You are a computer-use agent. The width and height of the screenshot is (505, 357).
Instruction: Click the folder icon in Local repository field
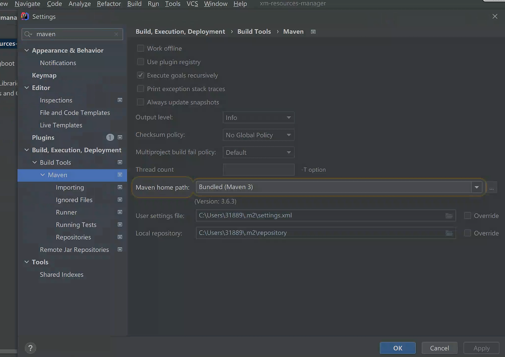[x=449, y=233]
